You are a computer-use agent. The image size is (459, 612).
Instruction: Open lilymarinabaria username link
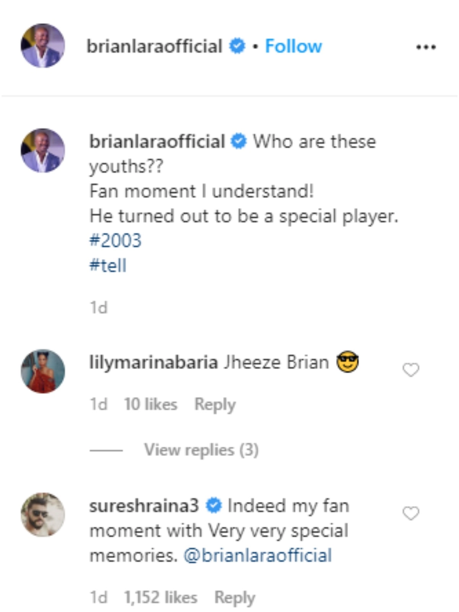point(153,362)
